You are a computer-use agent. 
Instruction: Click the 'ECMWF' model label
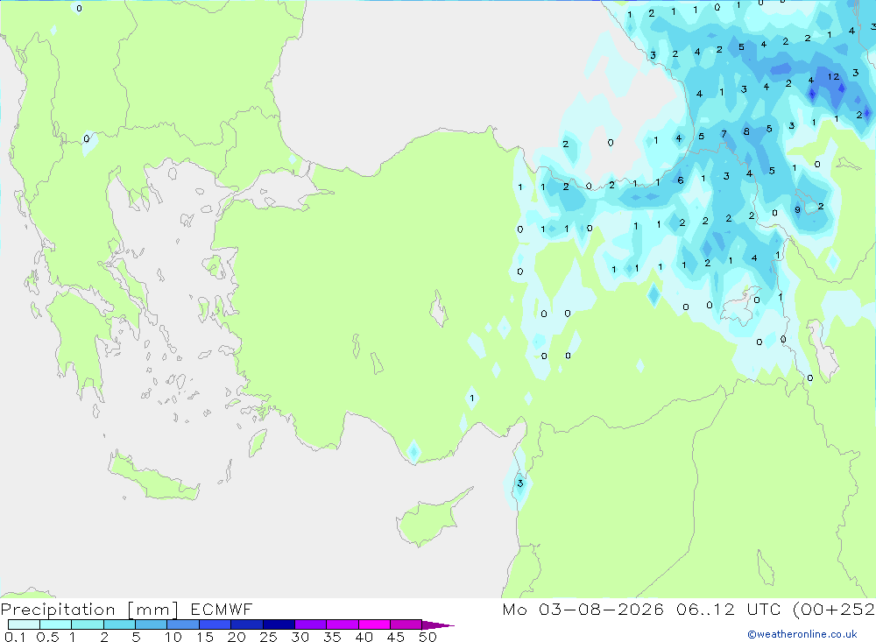pos(222,609)
